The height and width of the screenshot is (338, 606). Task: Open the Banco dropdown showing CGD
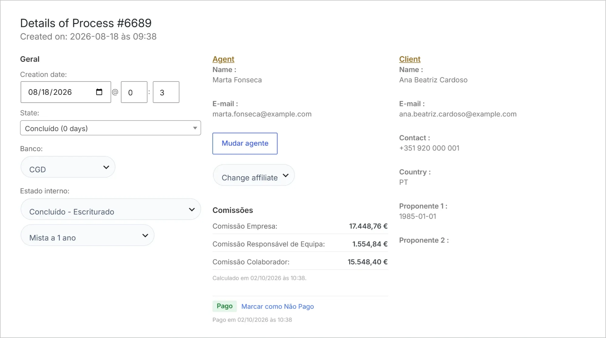point(68,167)
